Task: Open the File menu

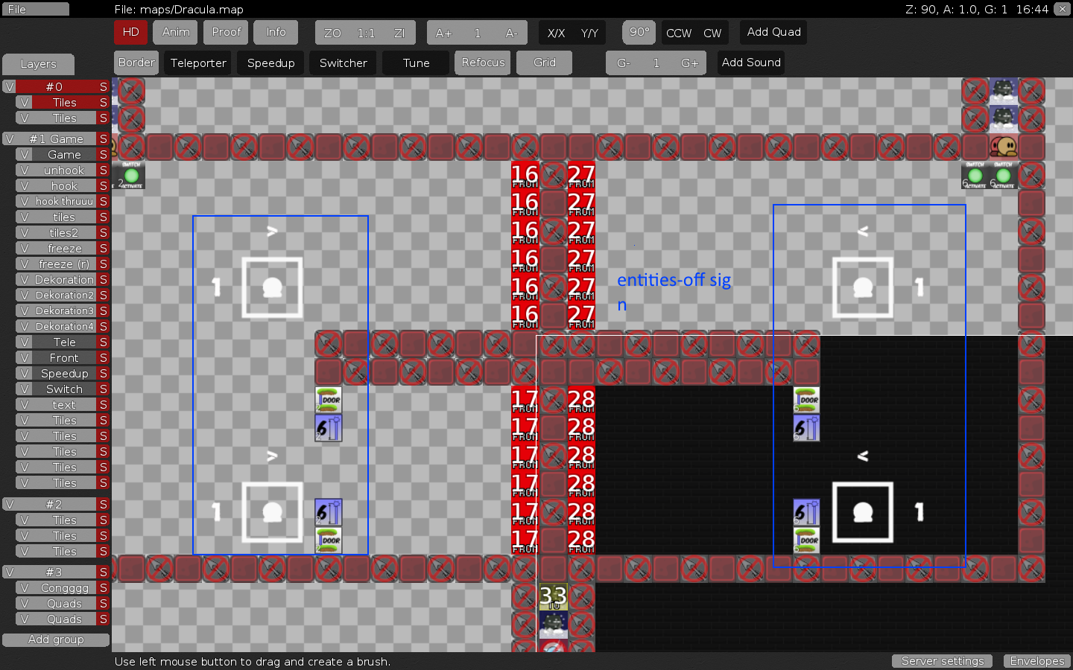Action: [x=34, y=9]
